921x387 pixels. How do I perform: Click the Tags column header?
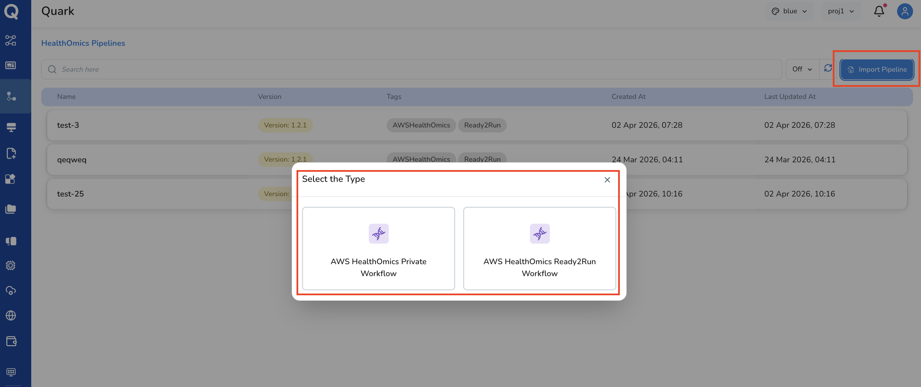point(394,97)
